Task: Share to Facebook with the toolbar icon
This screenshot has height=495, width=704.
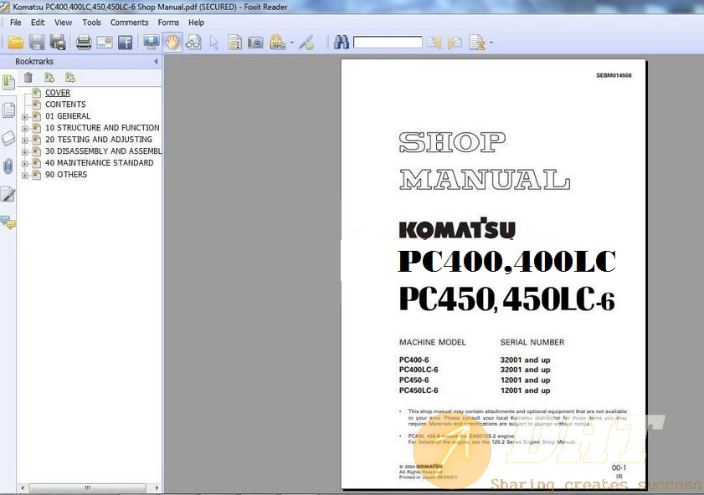Action: 126,43
